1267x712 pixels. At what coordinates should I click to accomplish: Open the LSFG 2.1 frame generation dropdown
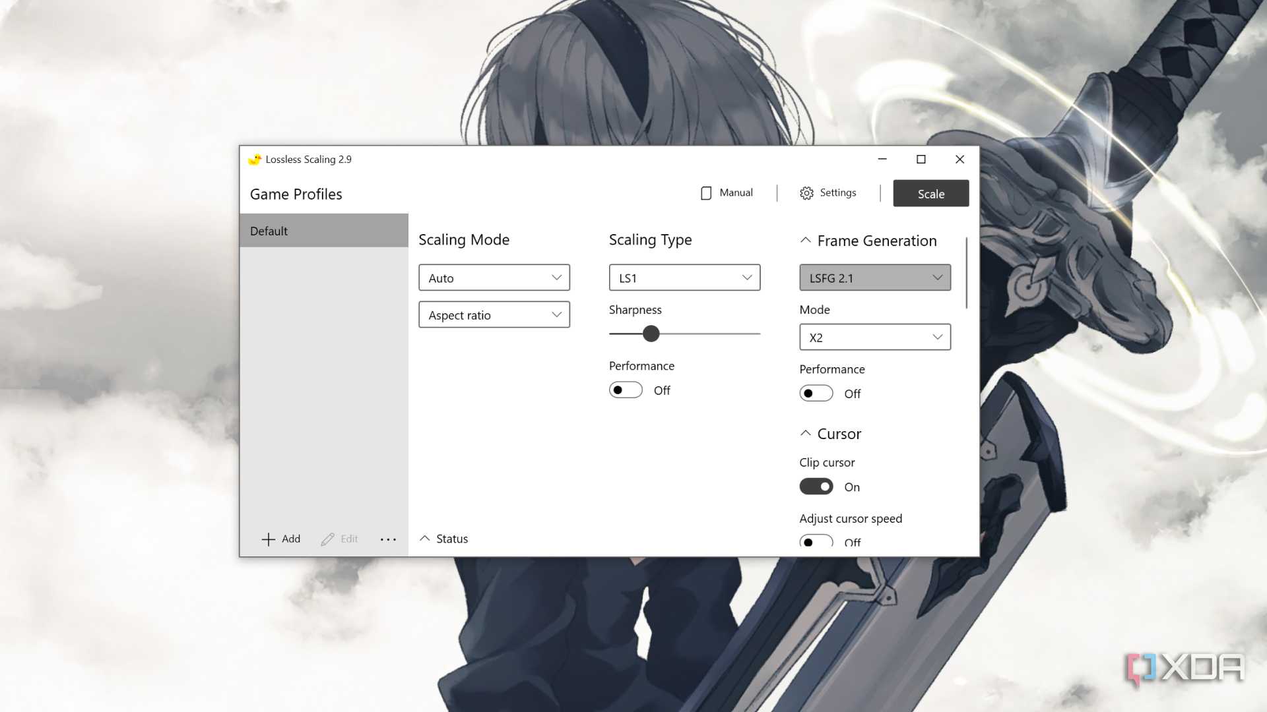coord(875,278)
